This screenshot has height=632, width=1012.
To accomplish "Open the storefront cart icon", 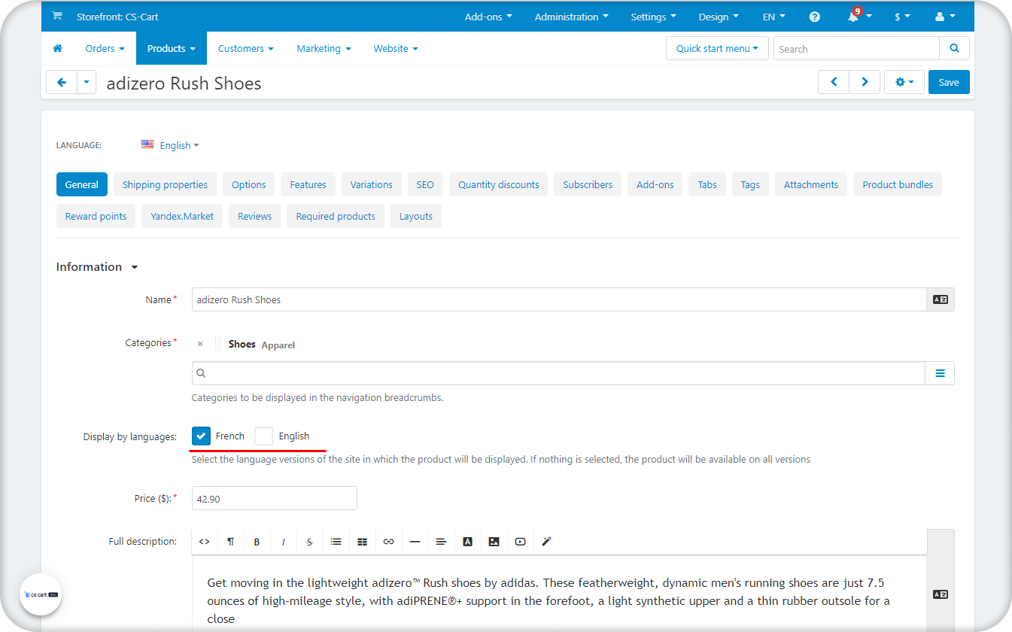I will 57,17.
